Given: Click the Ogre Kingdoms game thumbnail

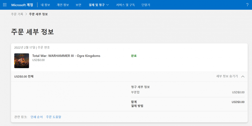Looking at the screenshot, I should [21, 61].
